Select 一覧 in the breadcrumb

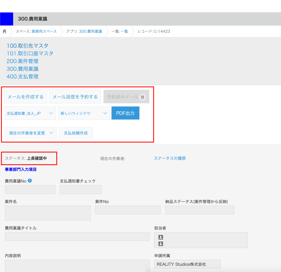(124, 31)
